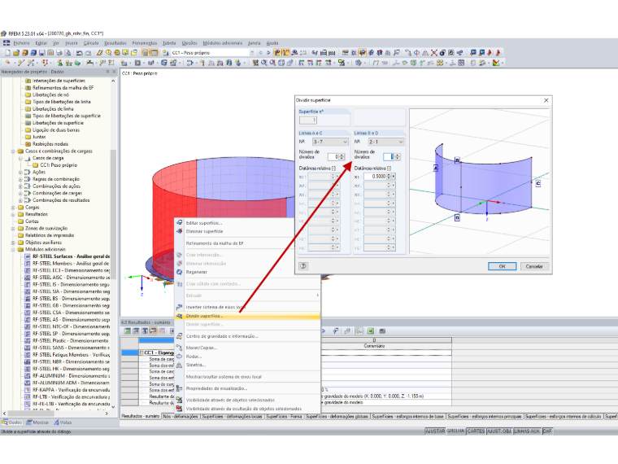Image resolution: width=618 pixels, height=464 pixels.
Task: Select Restrições nodais tree item
Action: [50, 144]
